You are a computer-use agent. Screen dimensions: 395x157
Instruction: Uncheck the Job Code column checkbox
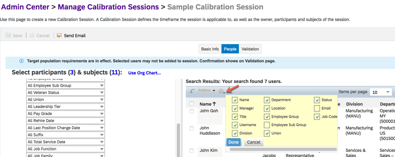coord(317,117)
